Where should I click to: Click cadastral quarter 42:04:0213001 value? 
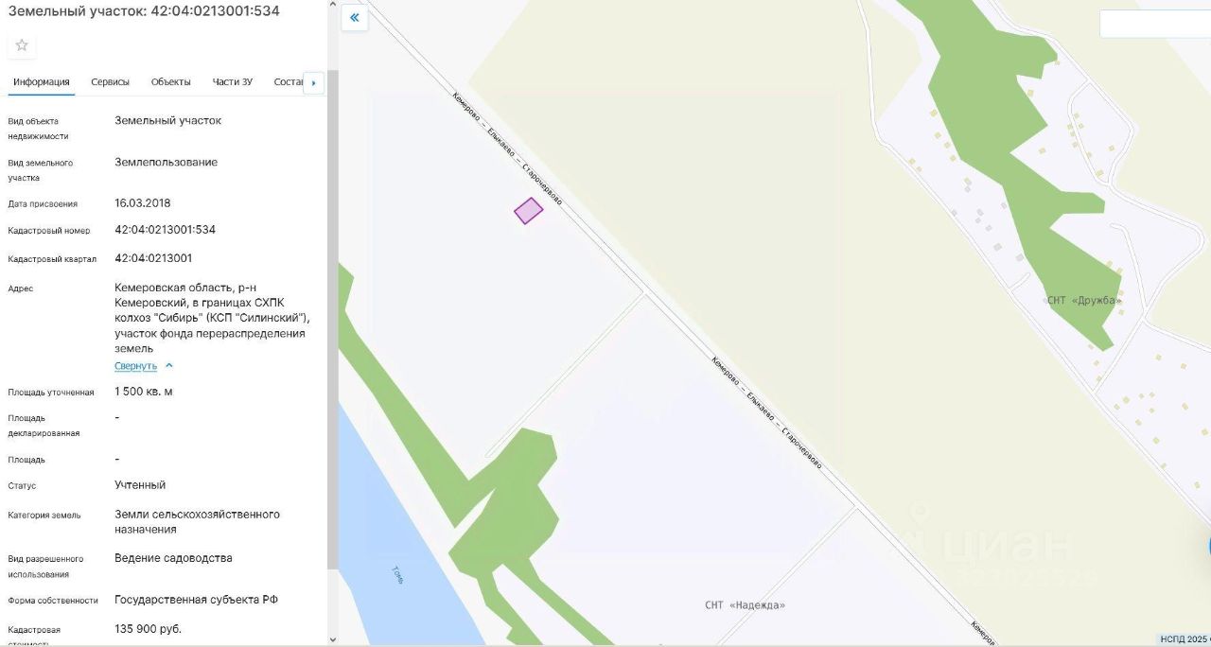[153, 258]
